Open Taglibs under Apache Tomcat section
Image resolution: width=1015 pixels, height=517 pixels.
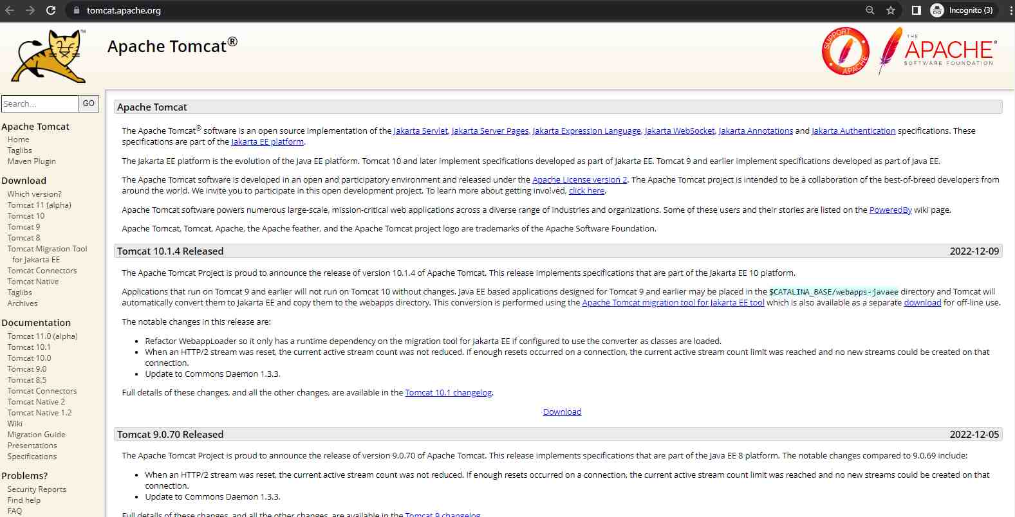[x=19, y=150]
